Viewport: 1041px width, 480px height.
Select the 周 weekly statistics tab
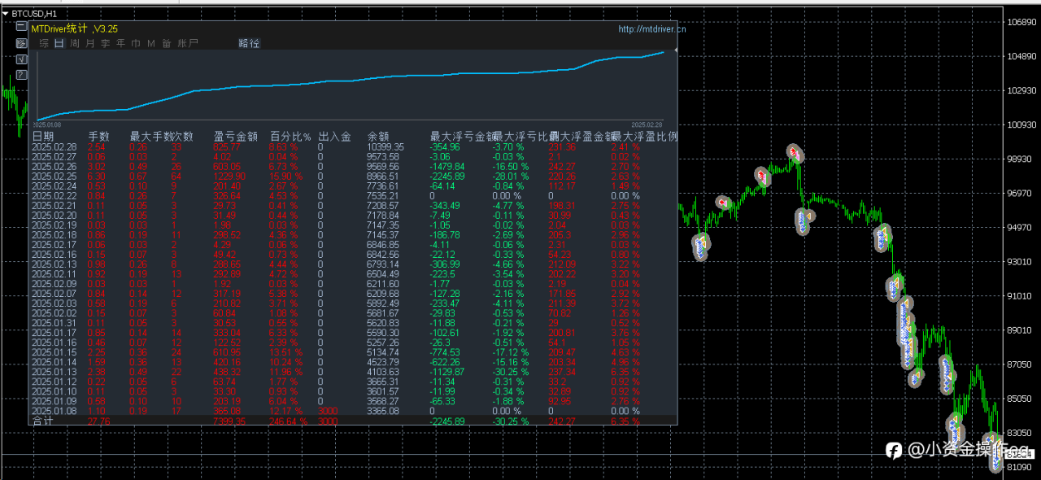tap(75, 43)
